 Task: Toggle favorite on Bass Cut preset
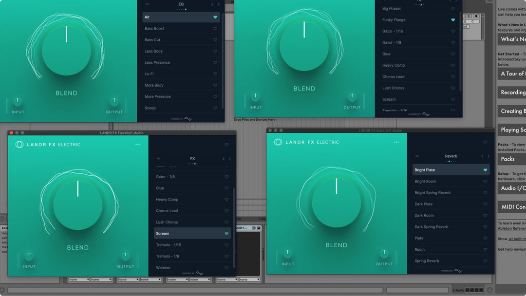[215, 40]
